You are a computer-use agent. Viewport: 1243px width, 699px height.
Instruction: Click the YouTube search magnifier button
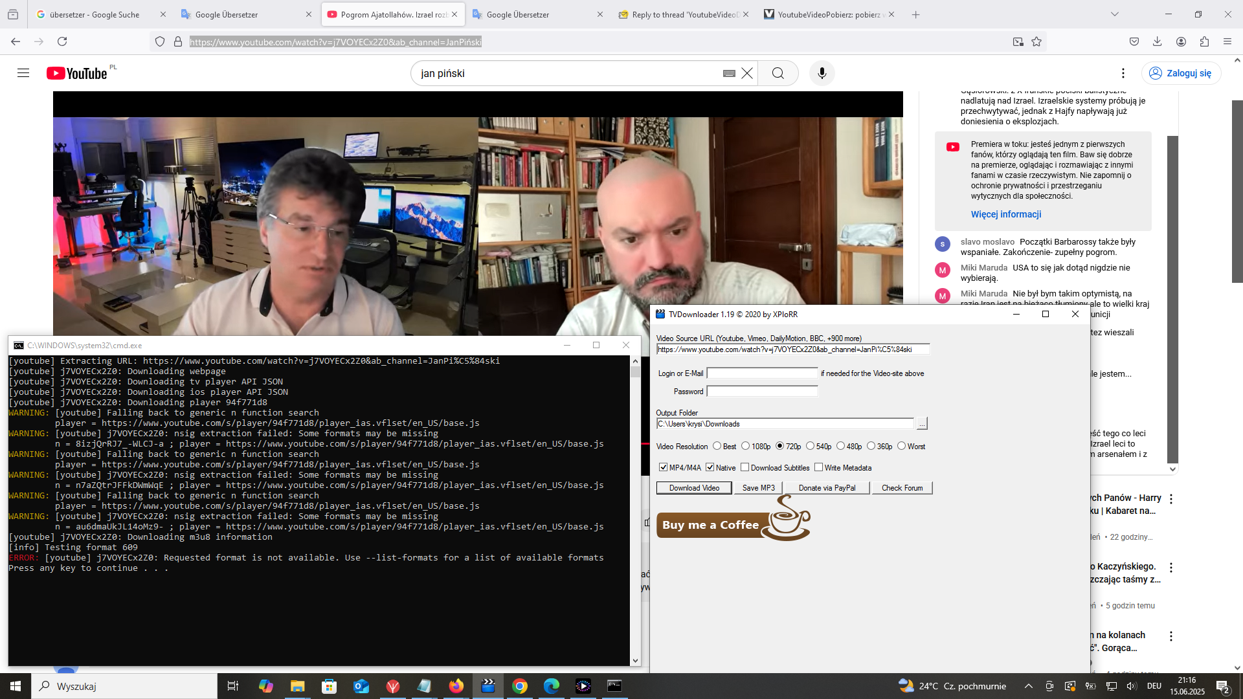coord(778,73)
